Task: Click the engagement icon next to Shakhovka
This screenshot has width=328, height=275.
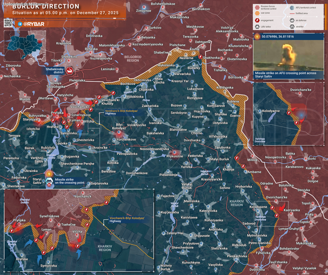Action: [200, 57]
